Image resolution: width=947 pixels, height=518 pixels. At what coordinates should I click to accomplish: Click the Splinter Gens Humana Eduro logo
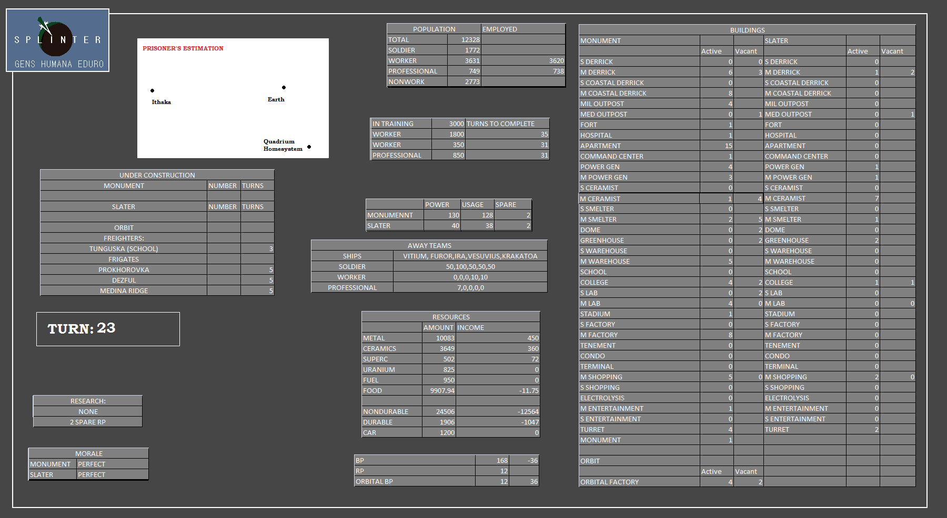pos(57,40)
